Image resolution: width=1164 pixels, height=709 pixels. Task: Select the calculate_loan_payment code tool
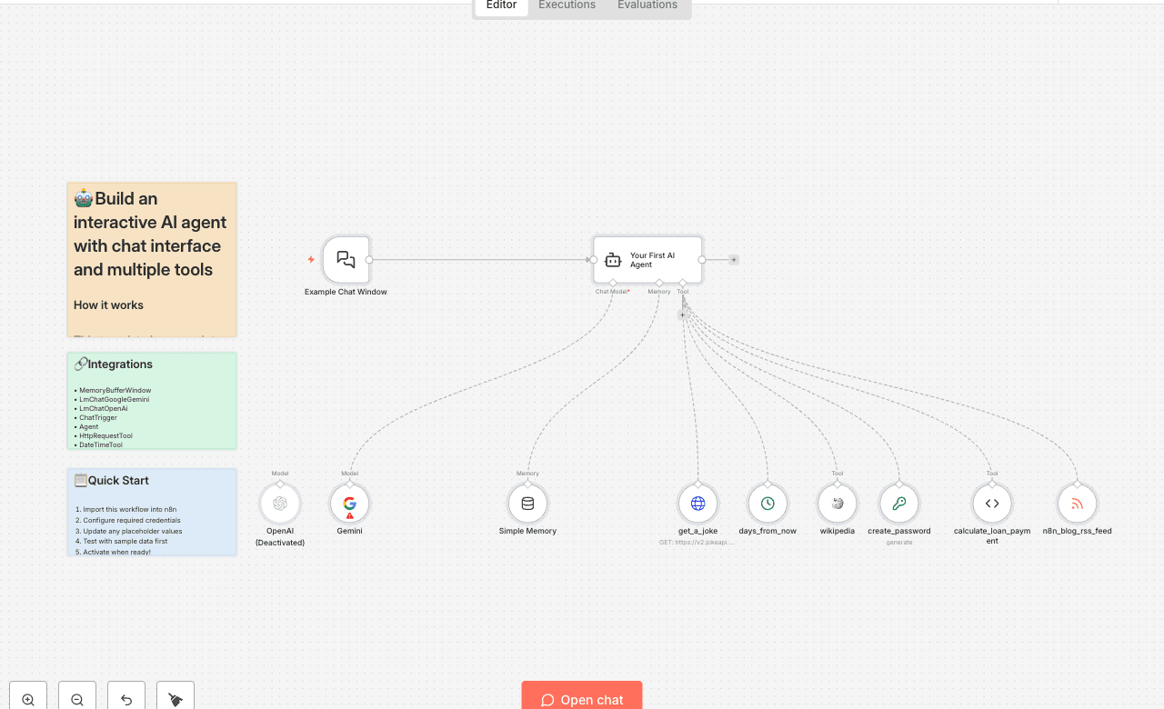[991, 503]
